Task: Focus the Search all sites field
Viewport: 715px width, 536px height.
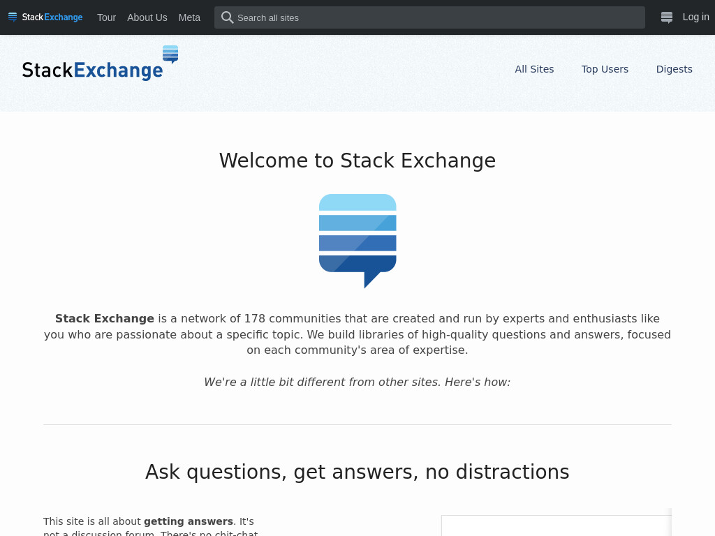Action: (x=429, y=17)
